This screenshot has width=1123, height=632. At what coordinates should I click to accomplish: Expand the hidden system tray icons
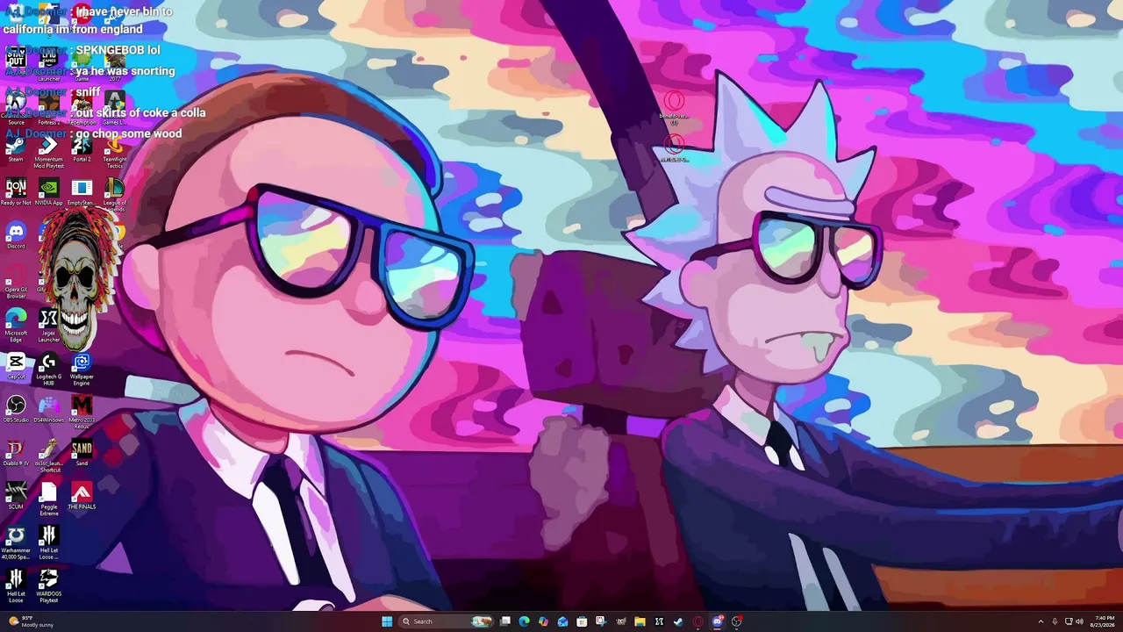(1041, 621)
